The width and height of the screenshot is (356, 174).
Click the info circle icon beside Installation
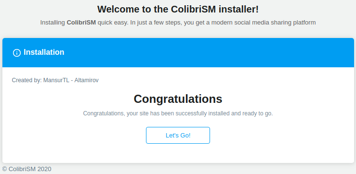pos(17,53)
